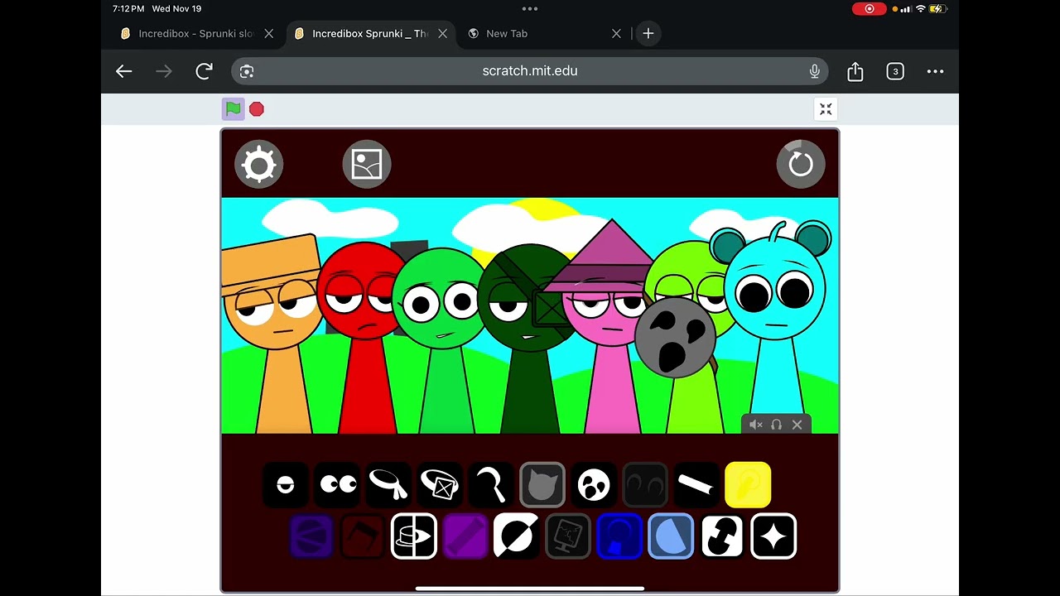Select the dim dark purple orb icon
Viewport: 1060px width, 596px height.
pos(311,536)
